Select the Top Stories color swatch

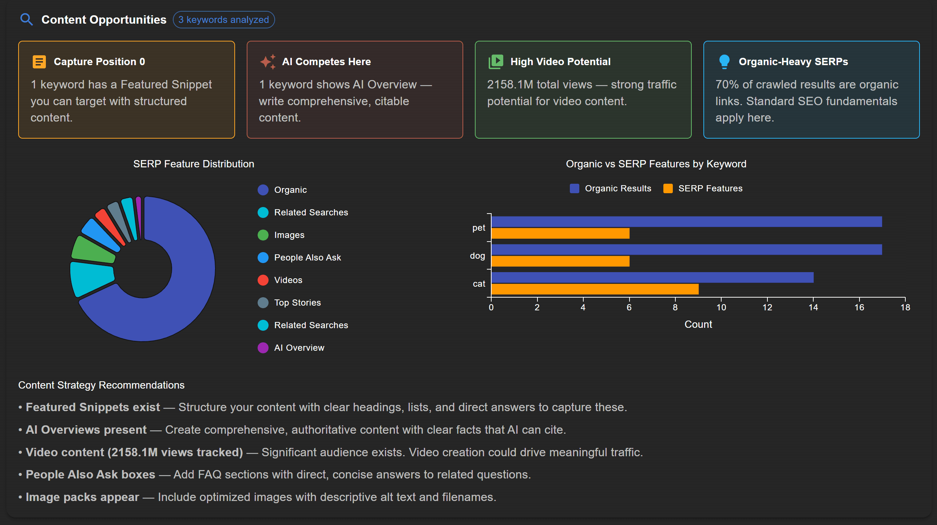coord(263,302)
